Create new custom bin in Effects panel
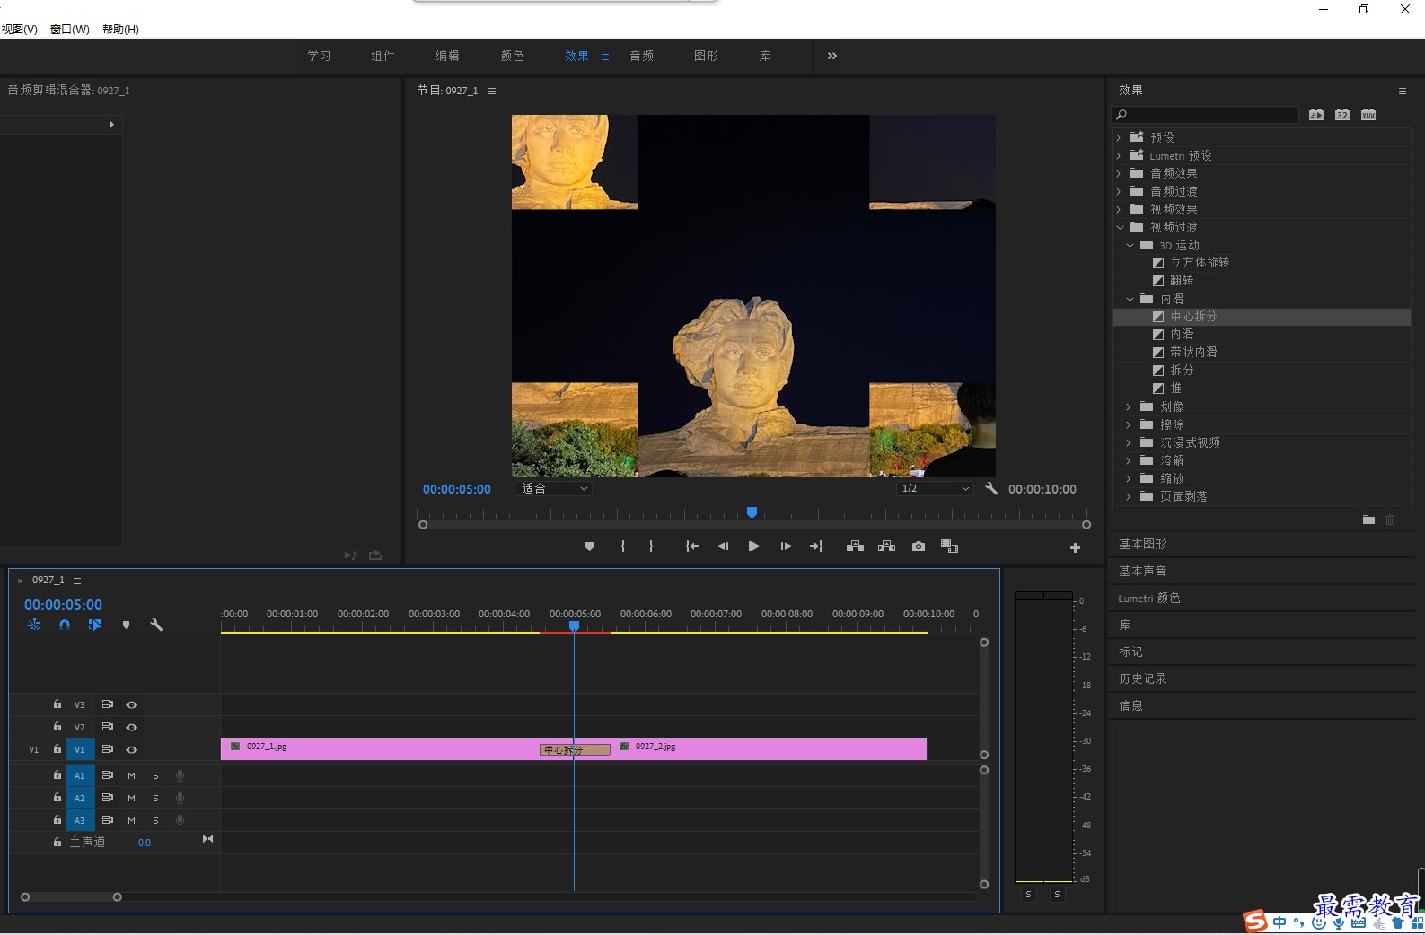The width and height of the screenshot is (1425, 935). [1368, 520]
